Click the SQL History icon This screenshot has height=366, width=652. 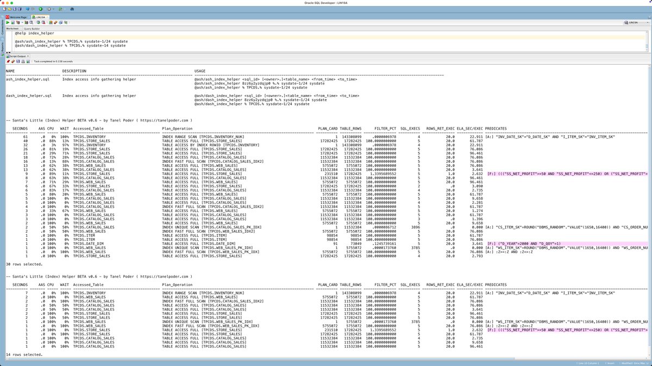point(60,22)
